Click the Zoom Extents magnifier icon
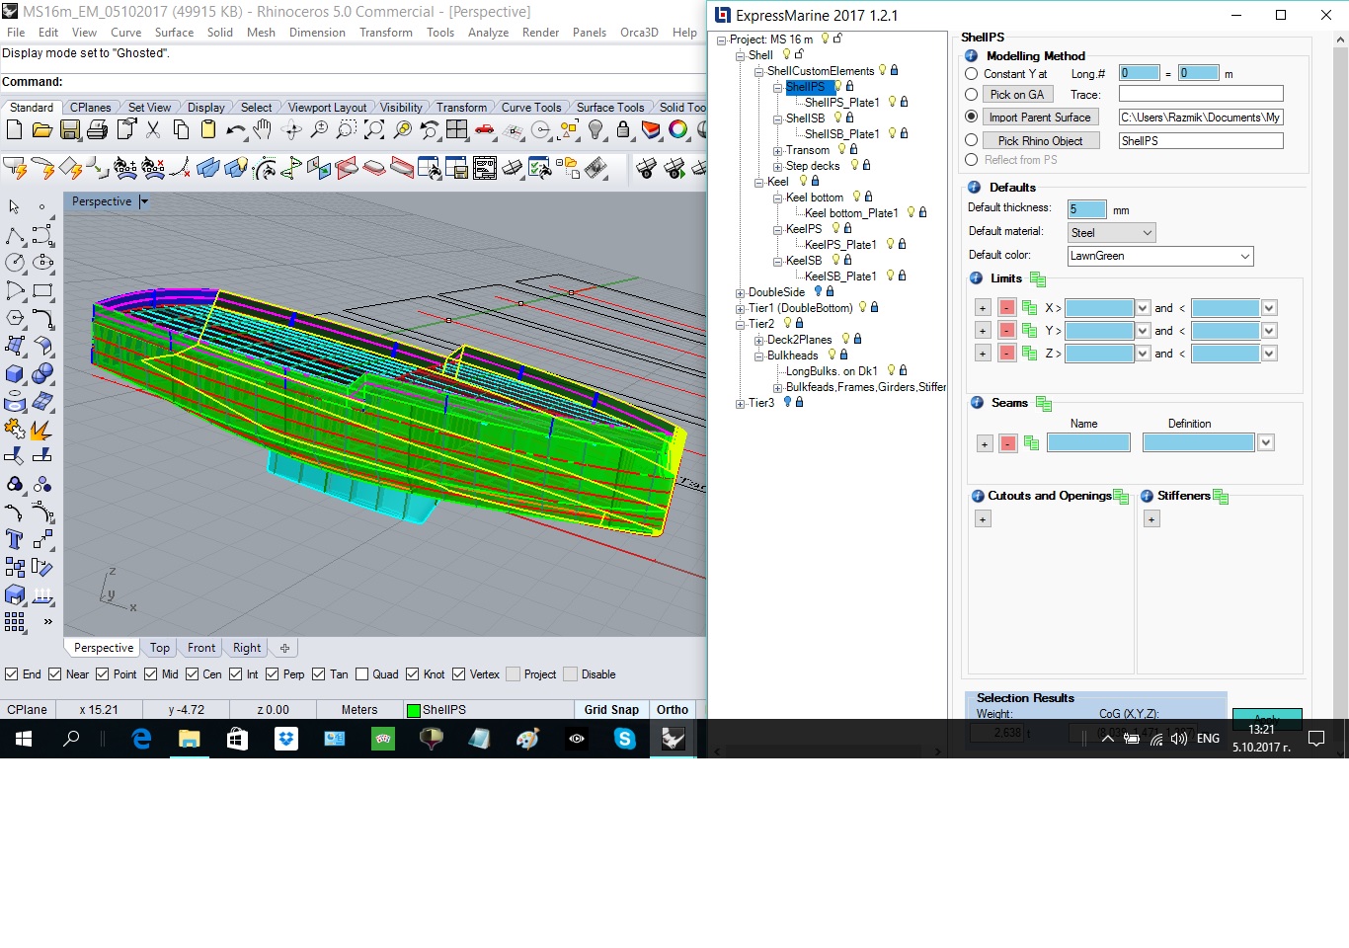 point(374,130)
